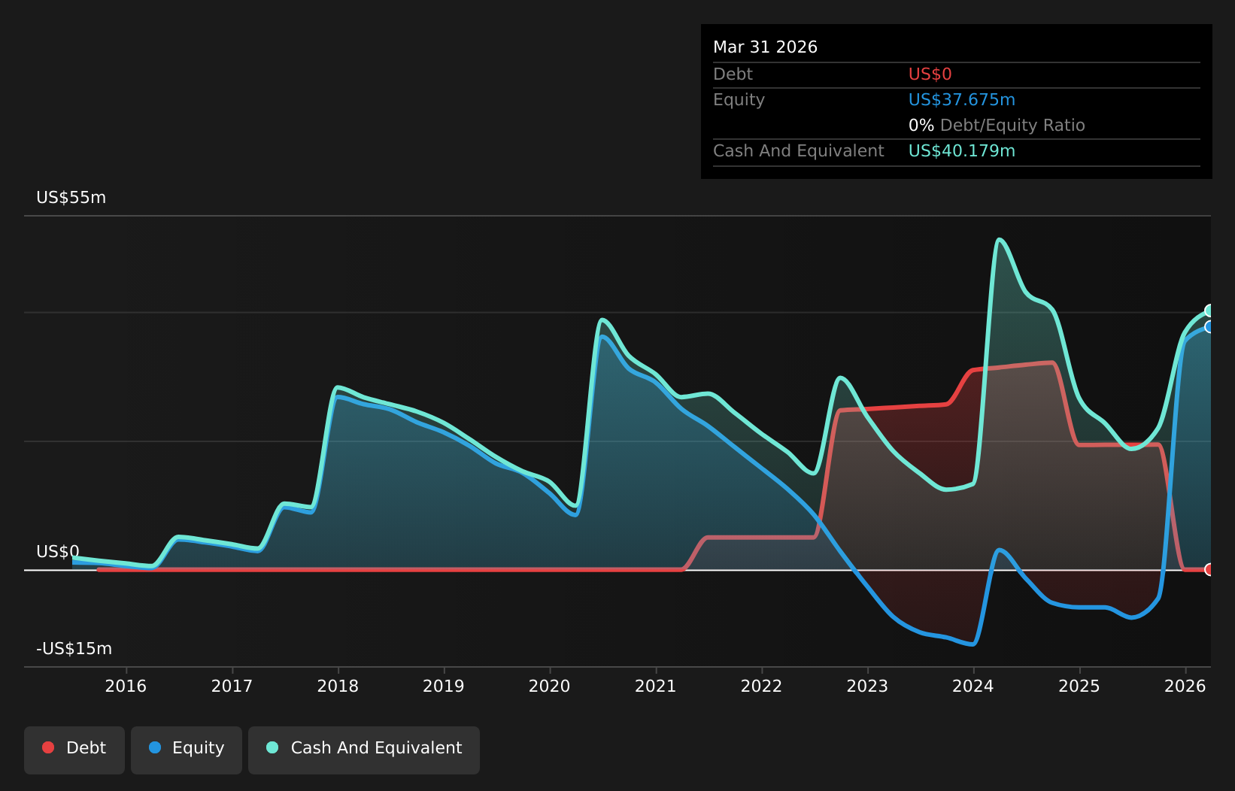Toggle the Debt series legend button
1235x791 pixels.
(74, 750)
